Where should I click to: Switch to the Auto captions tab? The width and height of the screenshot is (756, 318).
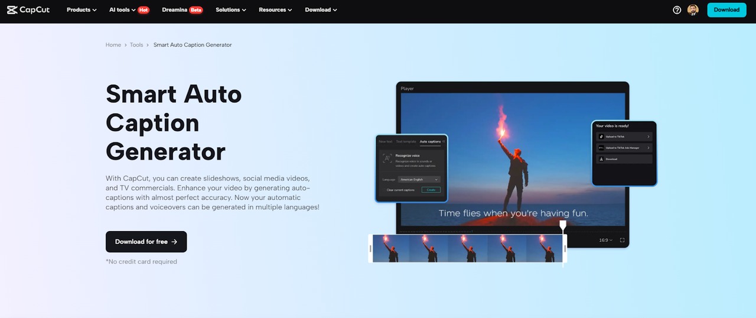[430, 142]
